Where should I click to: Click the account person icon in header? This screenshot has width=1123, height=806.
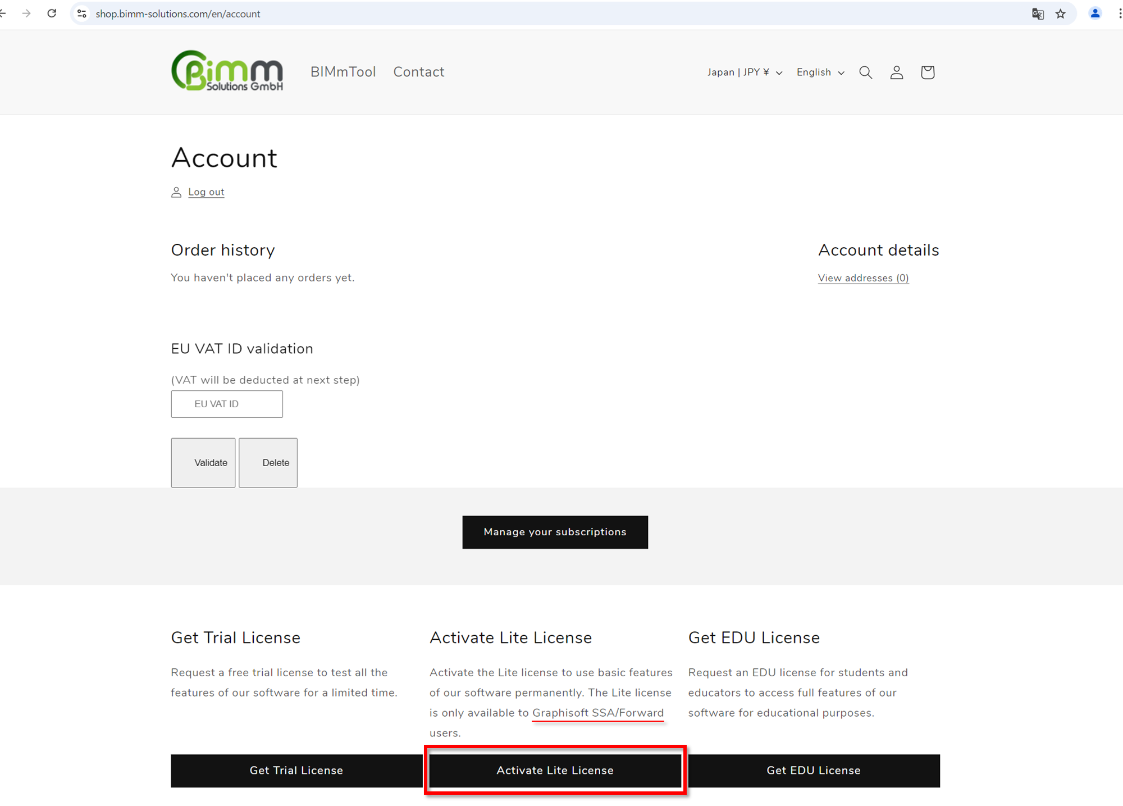coord(897,72)
